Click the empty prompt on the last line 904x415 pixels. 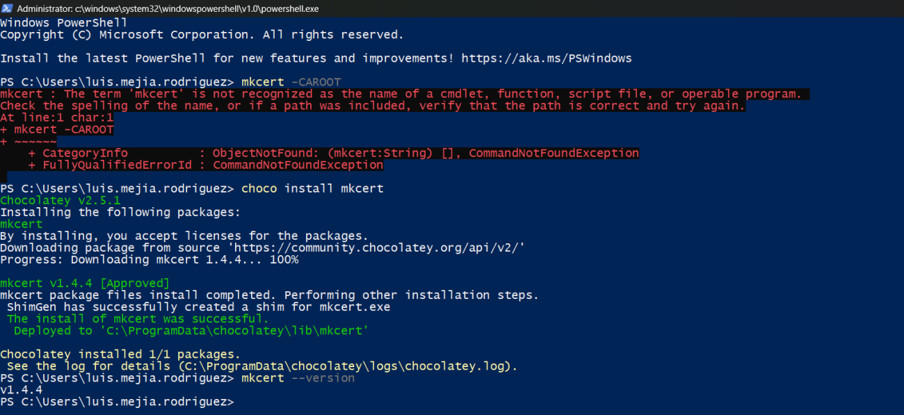239,402
